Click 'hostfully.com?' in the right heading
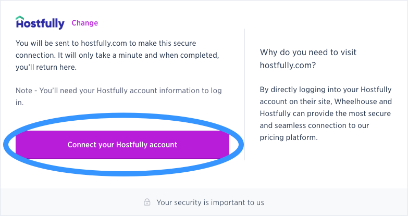The image size is (408, 216). pyautogui.click(x=288, y=65)
